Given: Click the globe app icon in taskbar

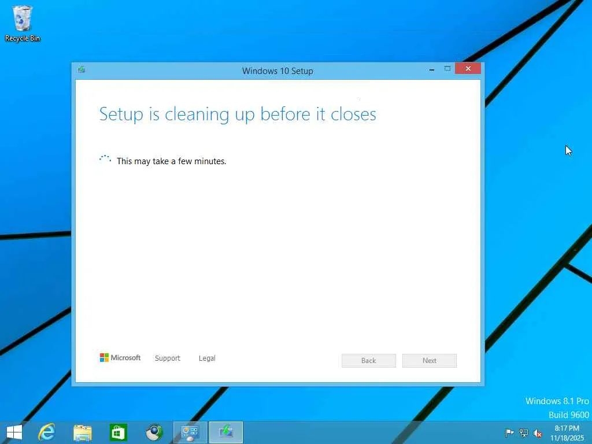Looking at the screenshot, I should coord(154,432).
